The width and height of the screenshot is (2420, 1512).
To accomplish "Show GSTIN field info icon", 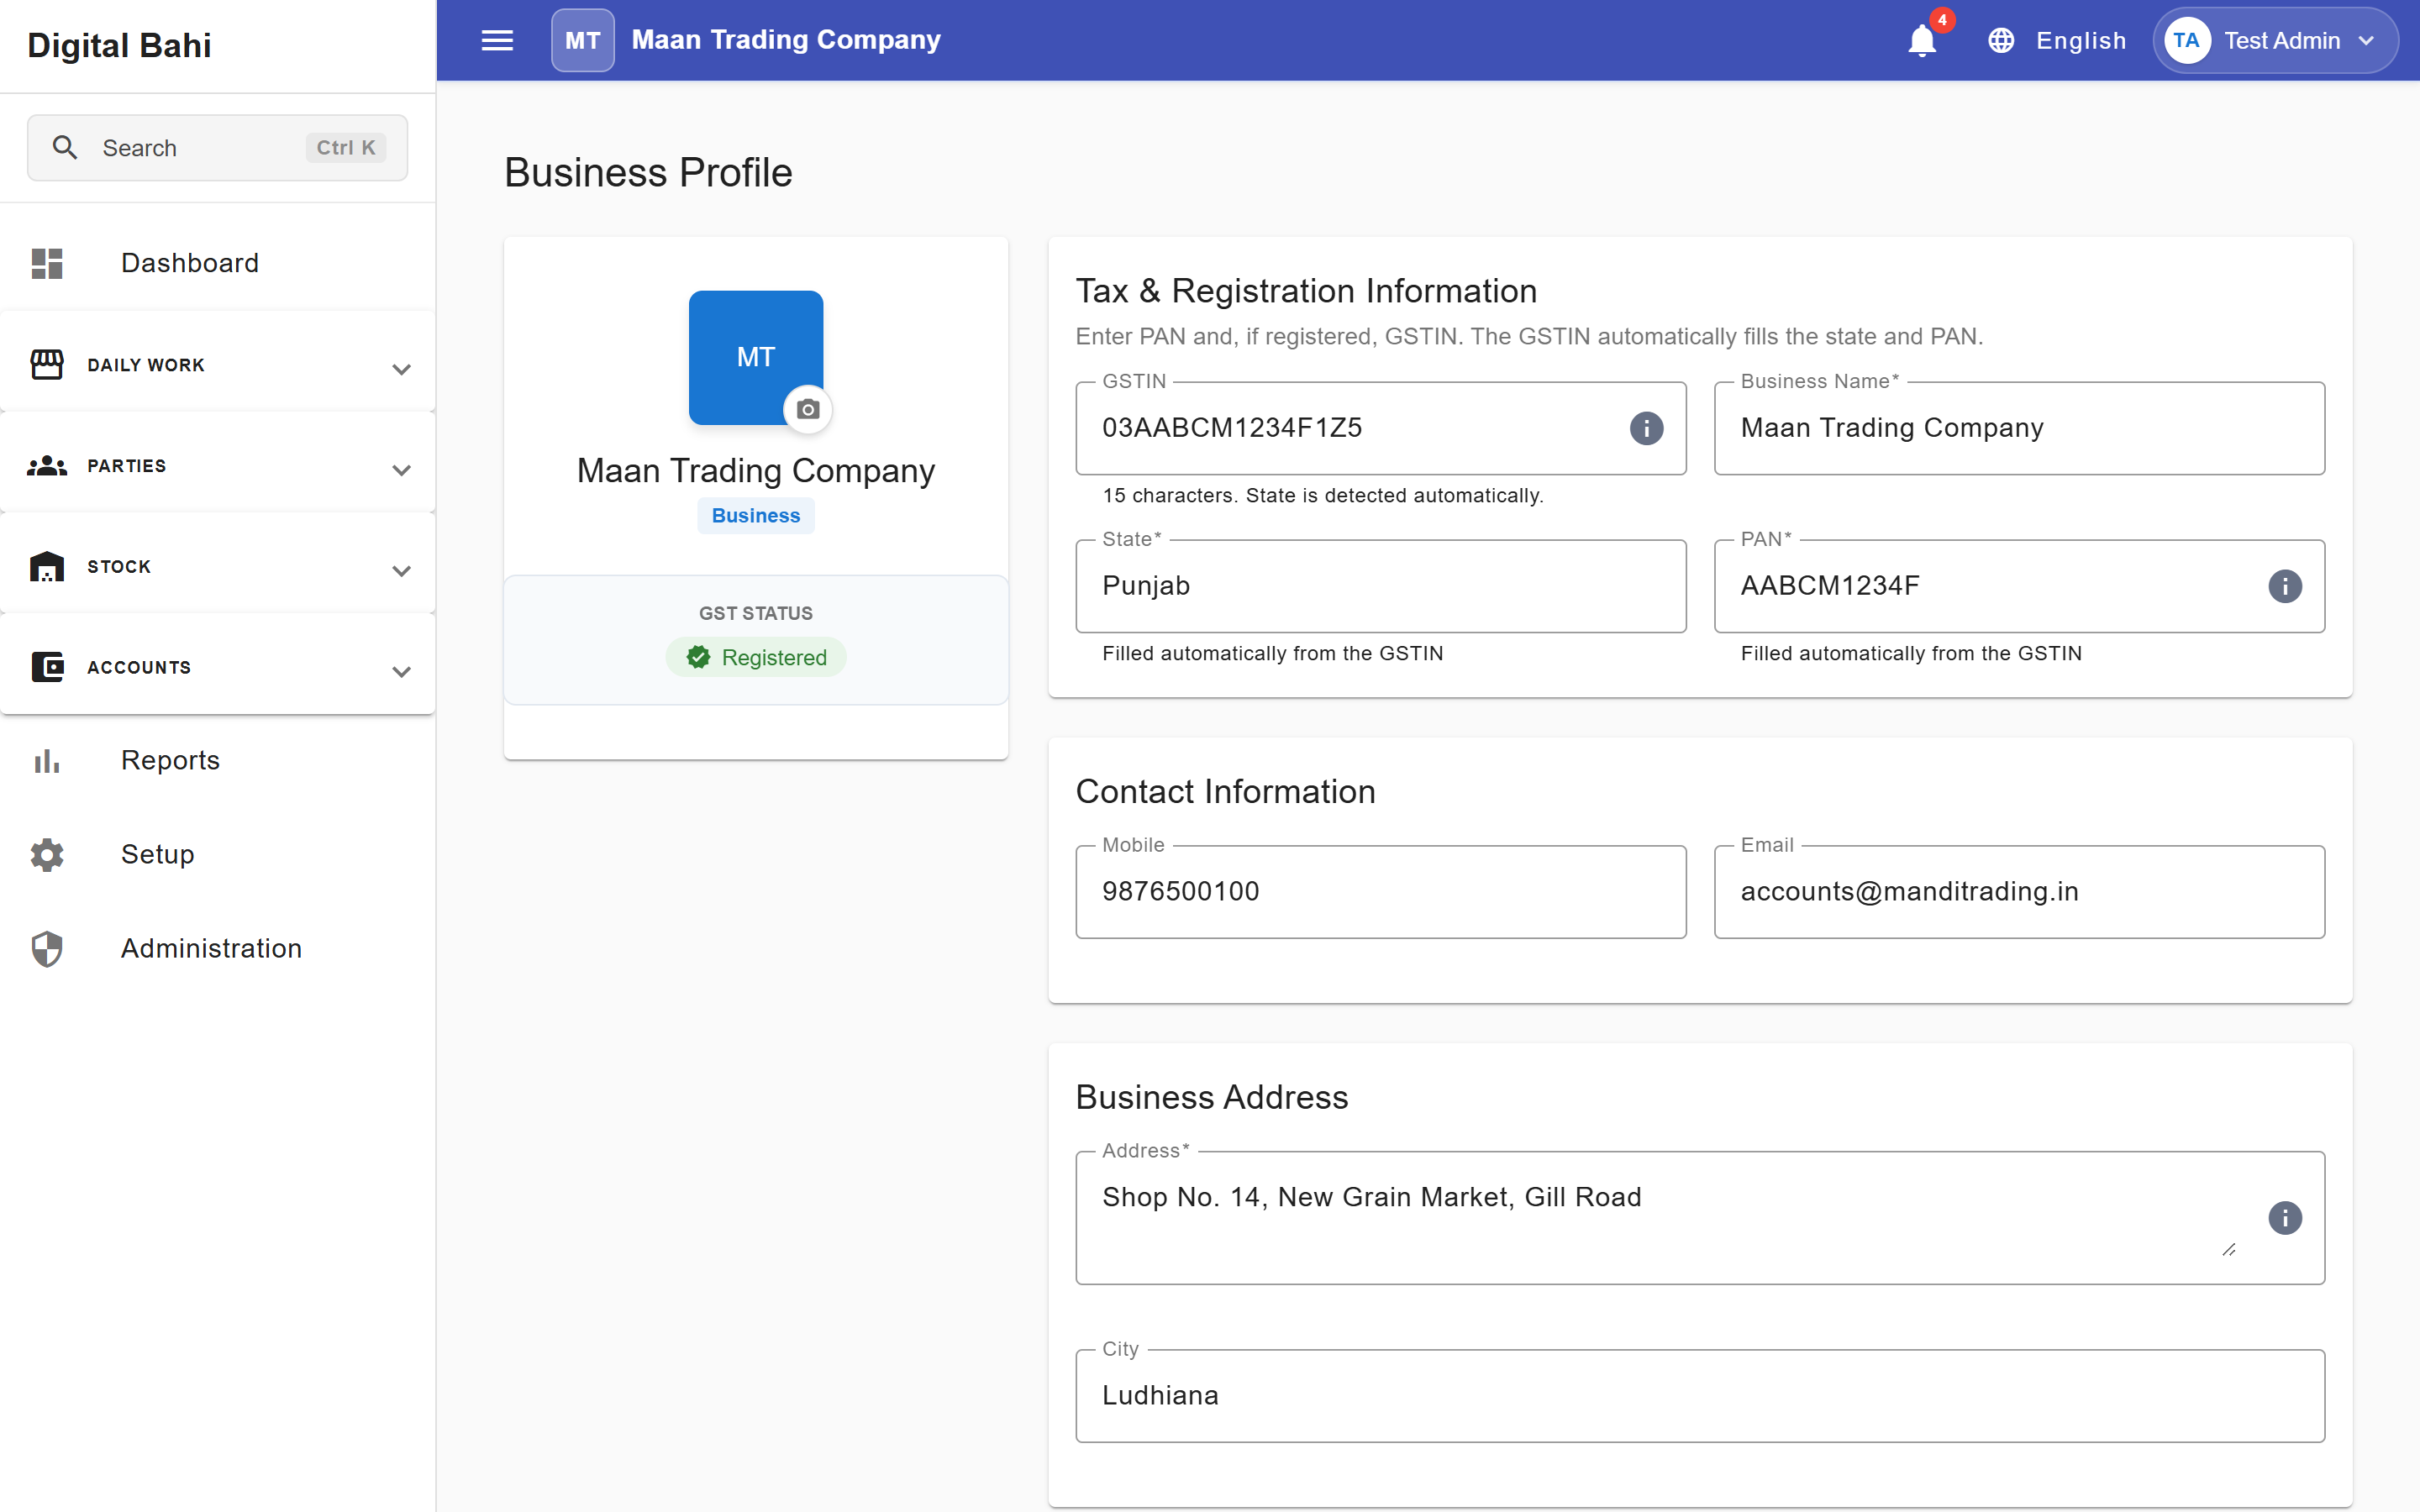I will pos(1646,428).
